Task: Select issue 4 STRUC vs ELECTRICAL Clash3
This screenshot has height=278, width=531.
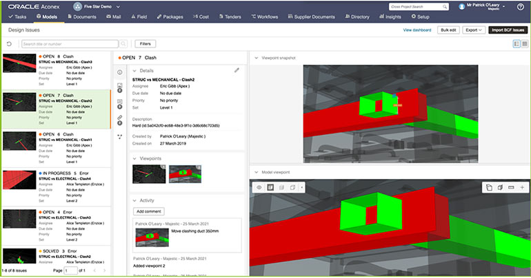Action: tap(57, 226)
